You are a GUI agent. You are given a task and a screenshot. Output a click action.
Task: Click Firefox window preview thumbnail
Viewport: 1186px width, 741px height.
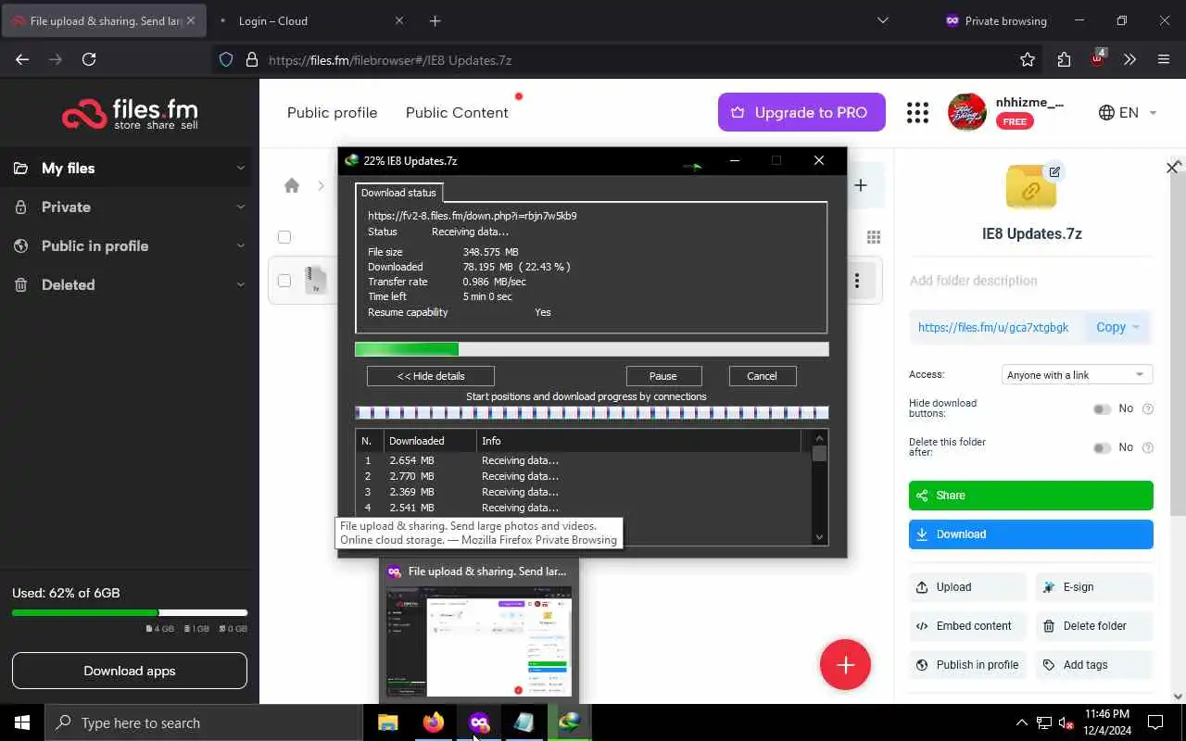480,641
